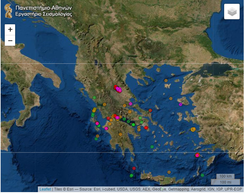Screen dimensions: 245x194
Task: Select the lone orange marker in central Peloponnese
Action: [120, 134]
